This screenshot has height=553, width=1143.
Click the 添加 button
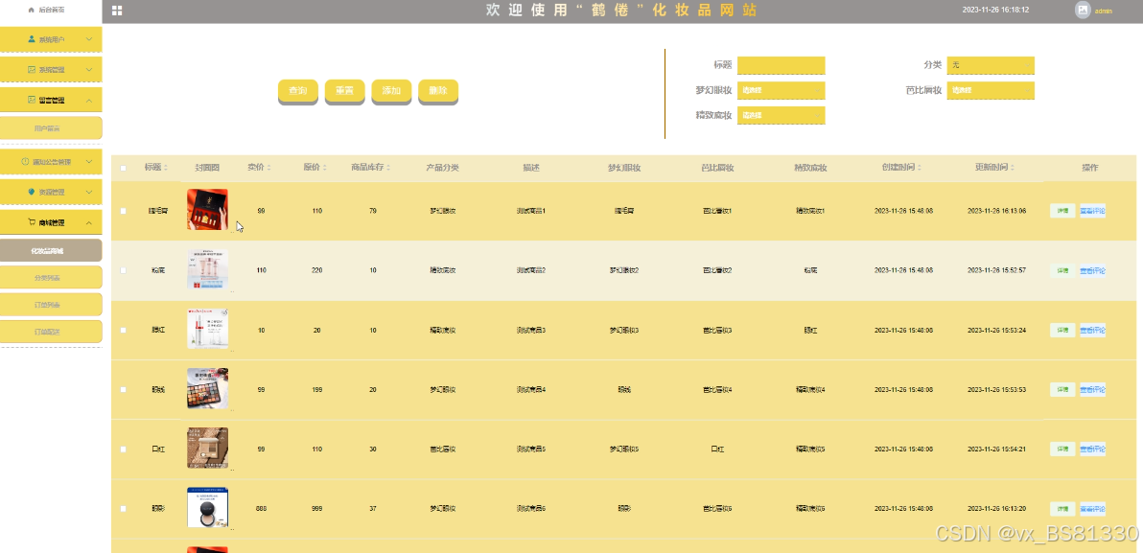391,91
